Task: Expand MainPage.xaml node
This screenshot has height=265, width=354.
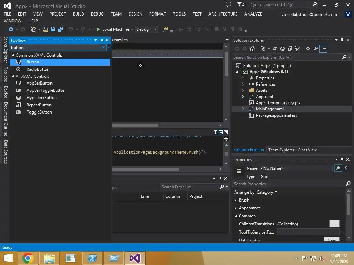Action: point(243,109)
